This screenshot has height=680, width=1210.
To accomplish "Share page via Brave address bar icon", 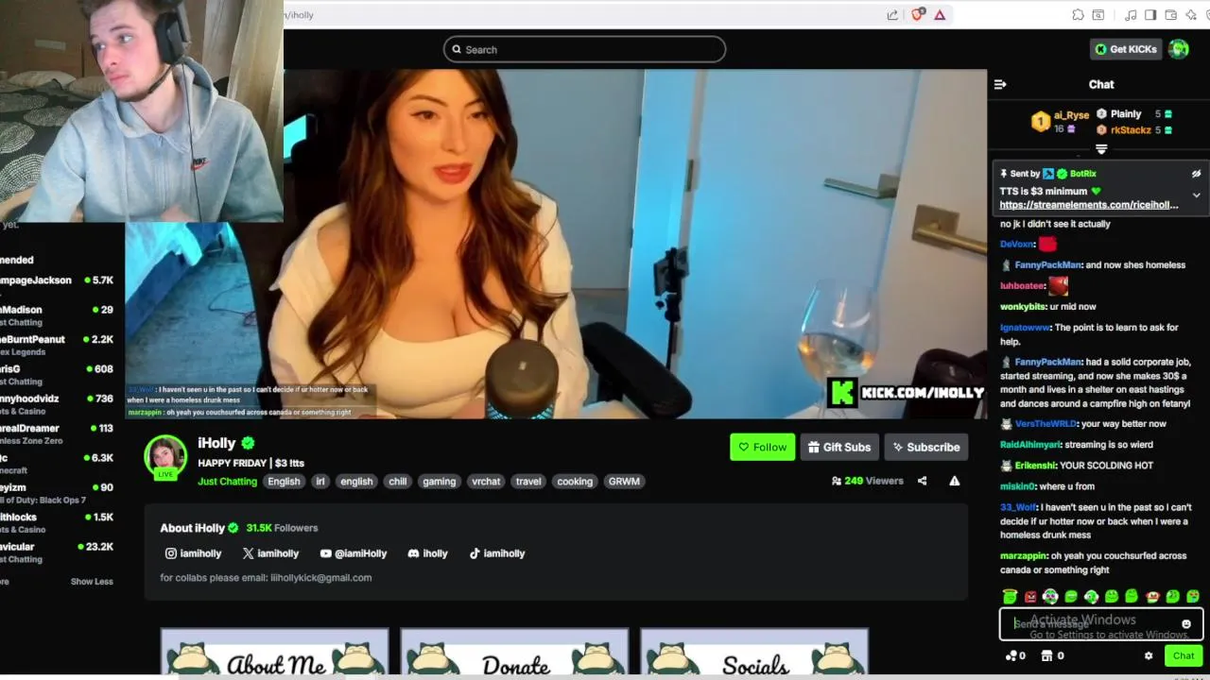I will point(891,15).
